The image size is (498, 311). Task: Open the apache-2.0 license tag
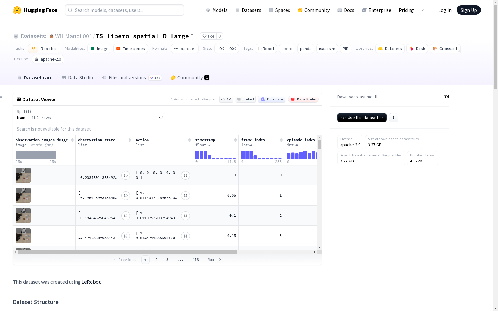(48, 59)
